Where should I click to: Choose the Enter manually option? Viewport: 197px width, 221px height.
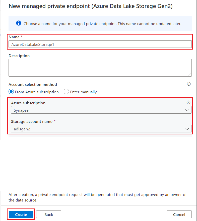coord(66,92)
